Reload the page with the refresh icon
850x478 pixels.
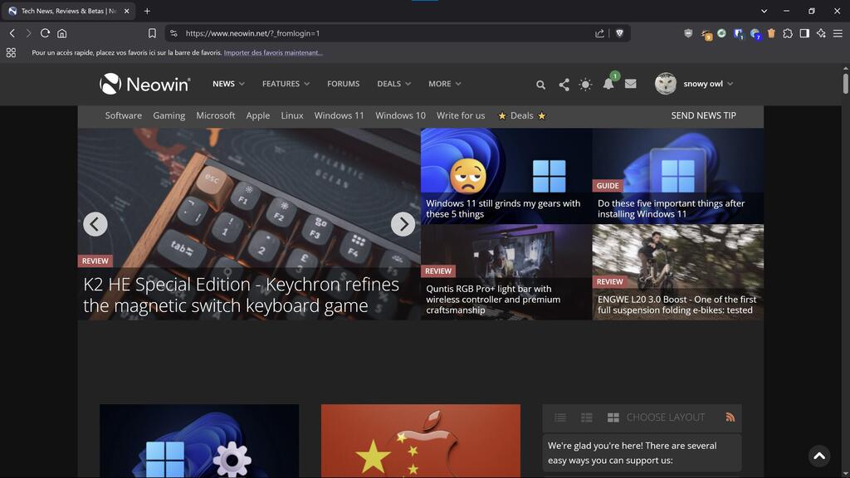(45, 33)
